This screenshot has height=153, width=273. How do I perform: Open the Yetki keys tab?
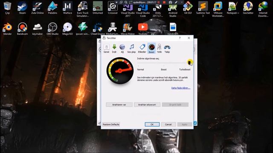coord(159,48)
